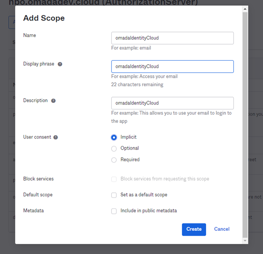The image size is (263, 254).
Task: Select the Required user consent option
Action: (x=114, y=160)
